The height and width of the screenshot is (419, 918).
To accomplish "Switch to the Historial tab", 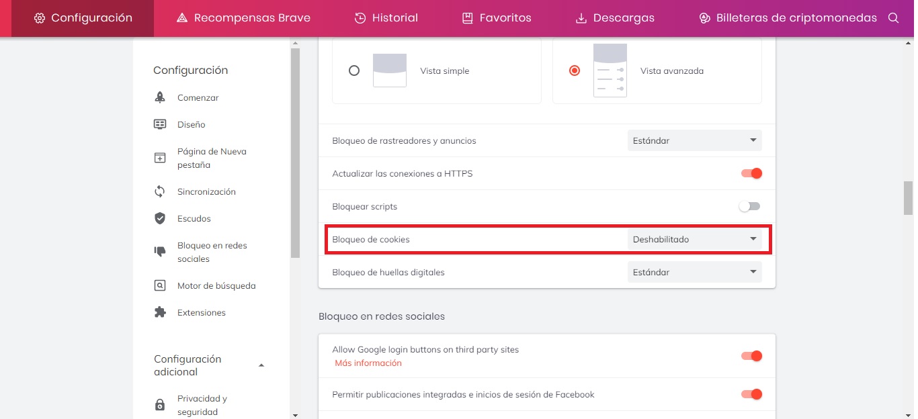I will (x=386, y=18).
